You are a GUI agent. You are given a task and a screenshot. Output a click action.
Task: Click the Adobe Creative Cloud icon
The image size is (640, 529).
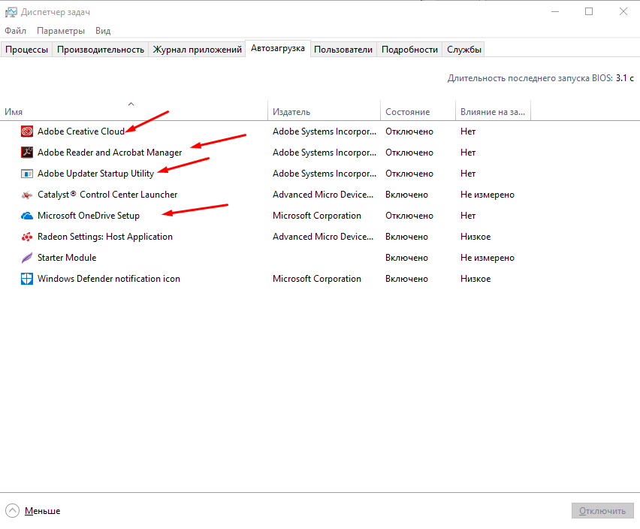[27, 131]
